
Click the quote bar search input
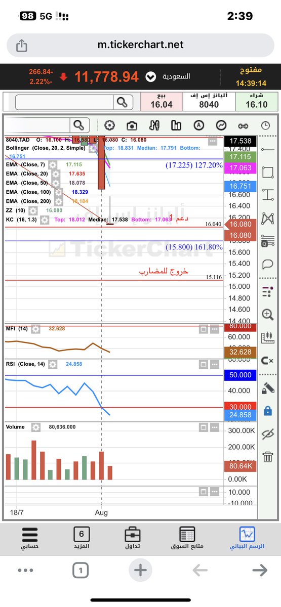pos(64,102)
